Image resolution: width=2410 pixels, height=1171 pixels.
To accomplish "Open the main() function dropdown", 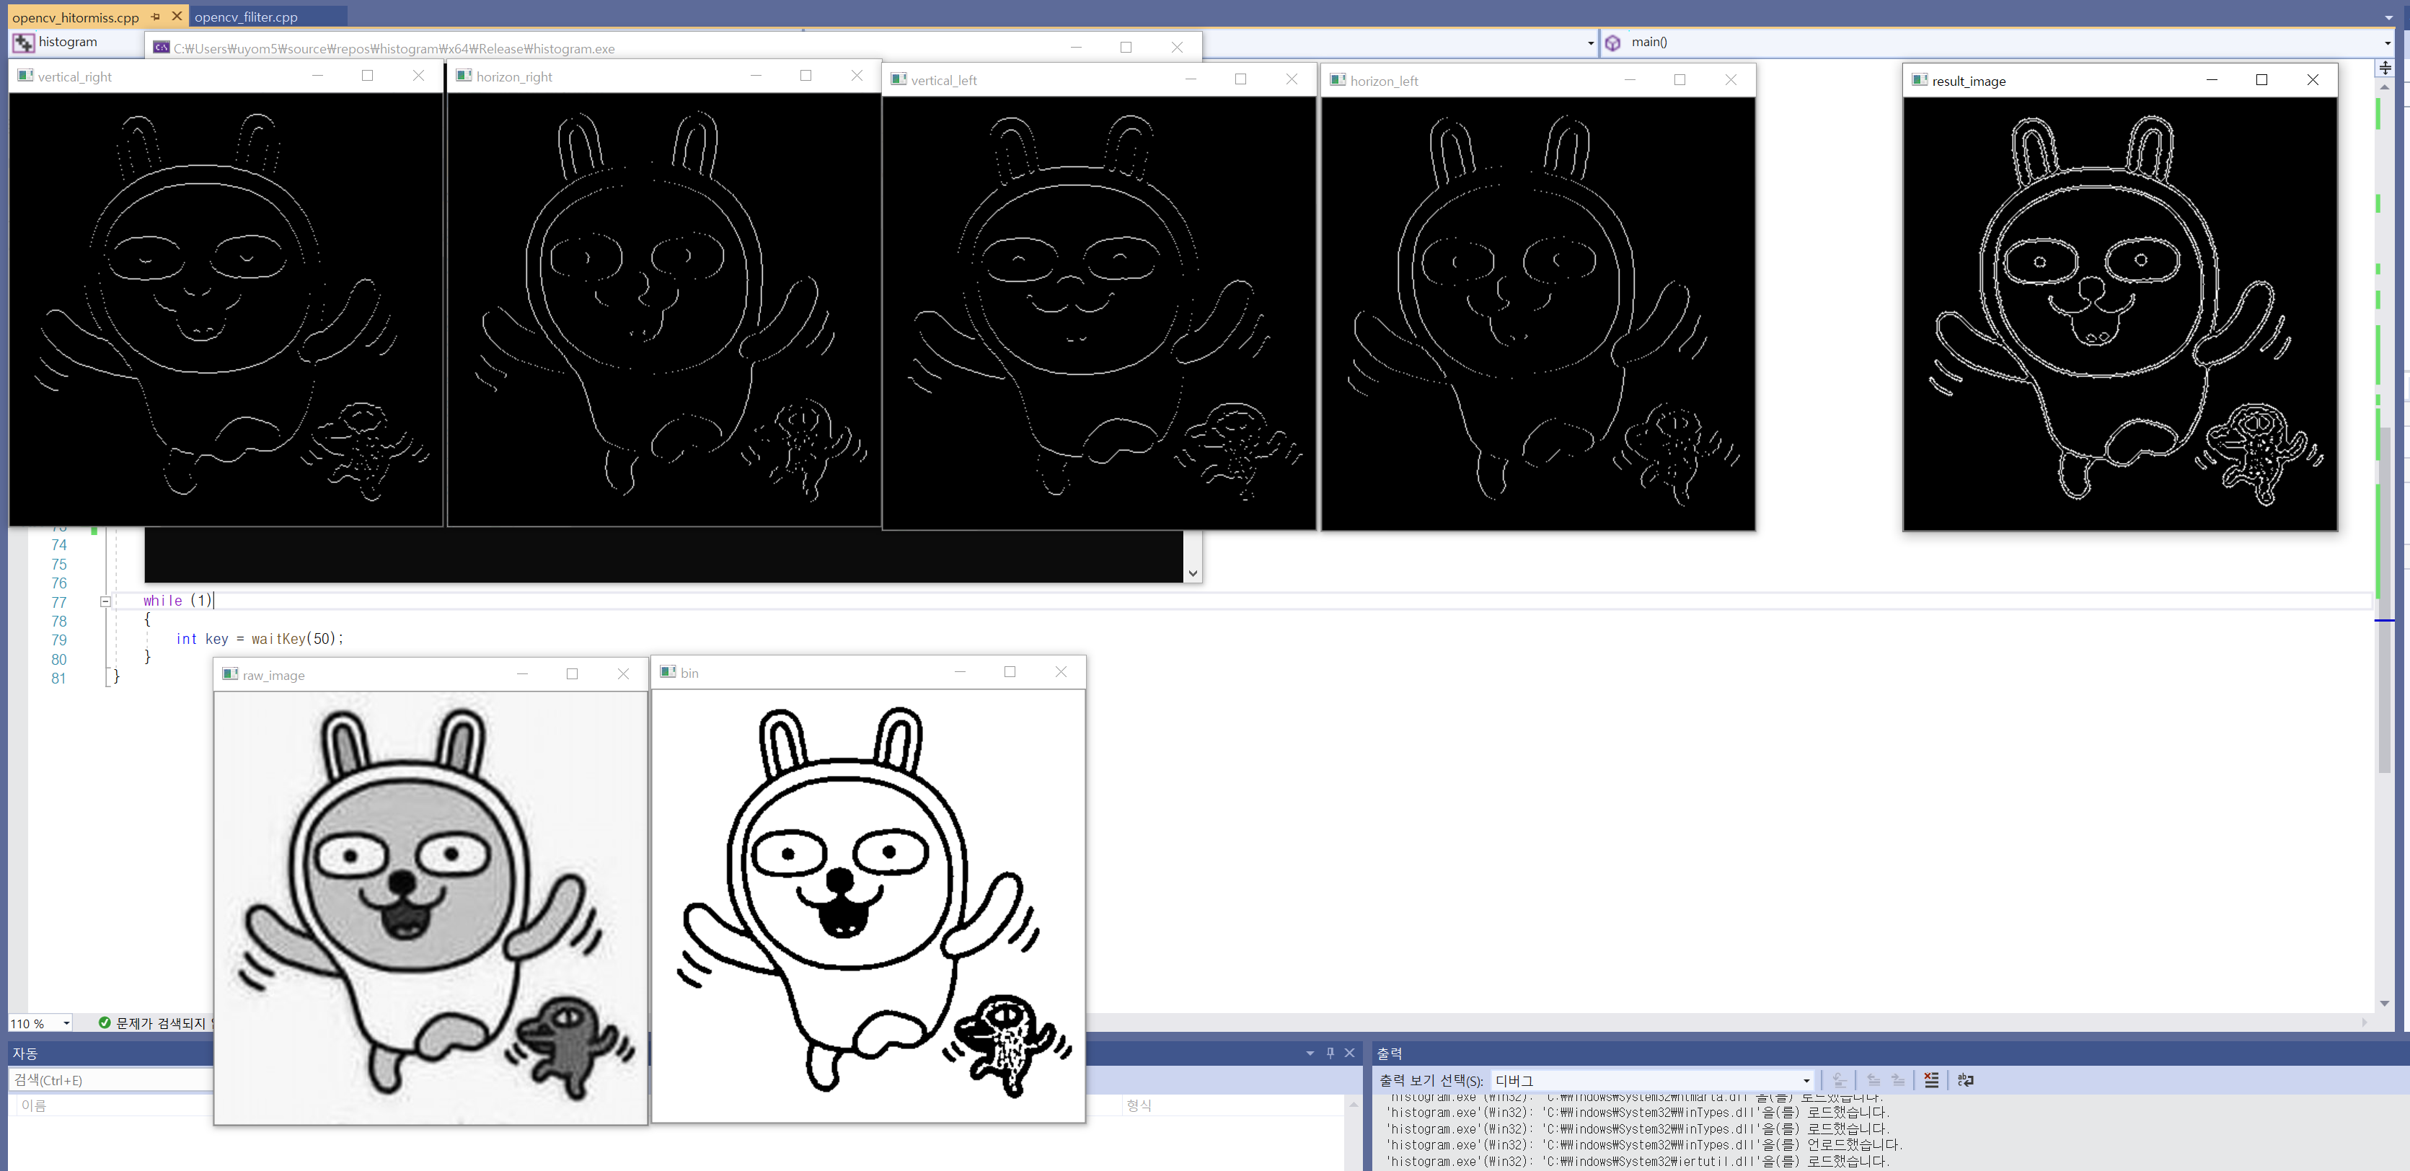I will click(x=2387, y=42).
